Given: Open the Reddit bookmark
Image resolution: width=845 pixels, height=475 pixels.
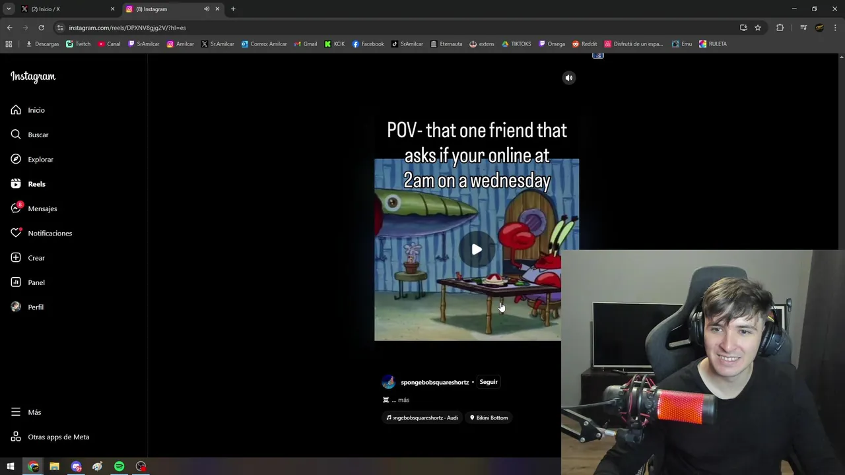Looking at the screenshot, I should pos(585,44).
